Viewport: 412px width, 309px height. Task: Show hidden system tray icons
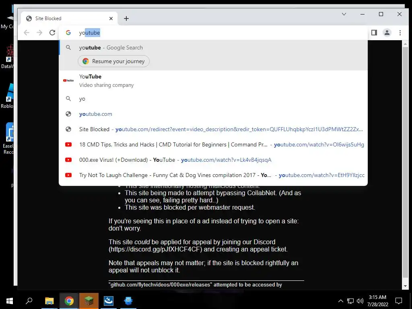click(340, 301)
